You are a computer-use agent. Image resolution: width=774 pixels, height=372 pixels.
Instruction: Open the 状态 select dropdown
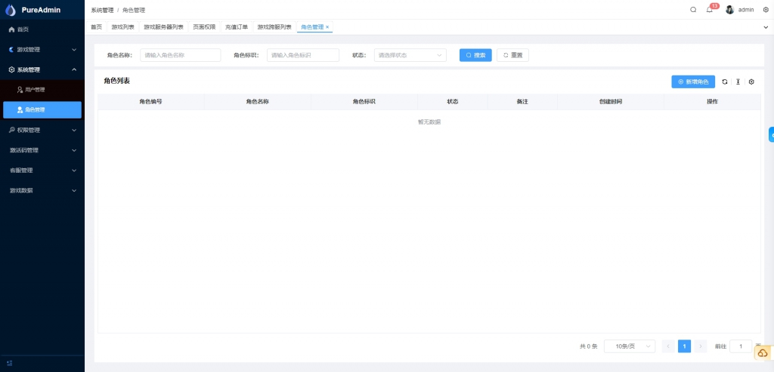(x=410, y=55)
